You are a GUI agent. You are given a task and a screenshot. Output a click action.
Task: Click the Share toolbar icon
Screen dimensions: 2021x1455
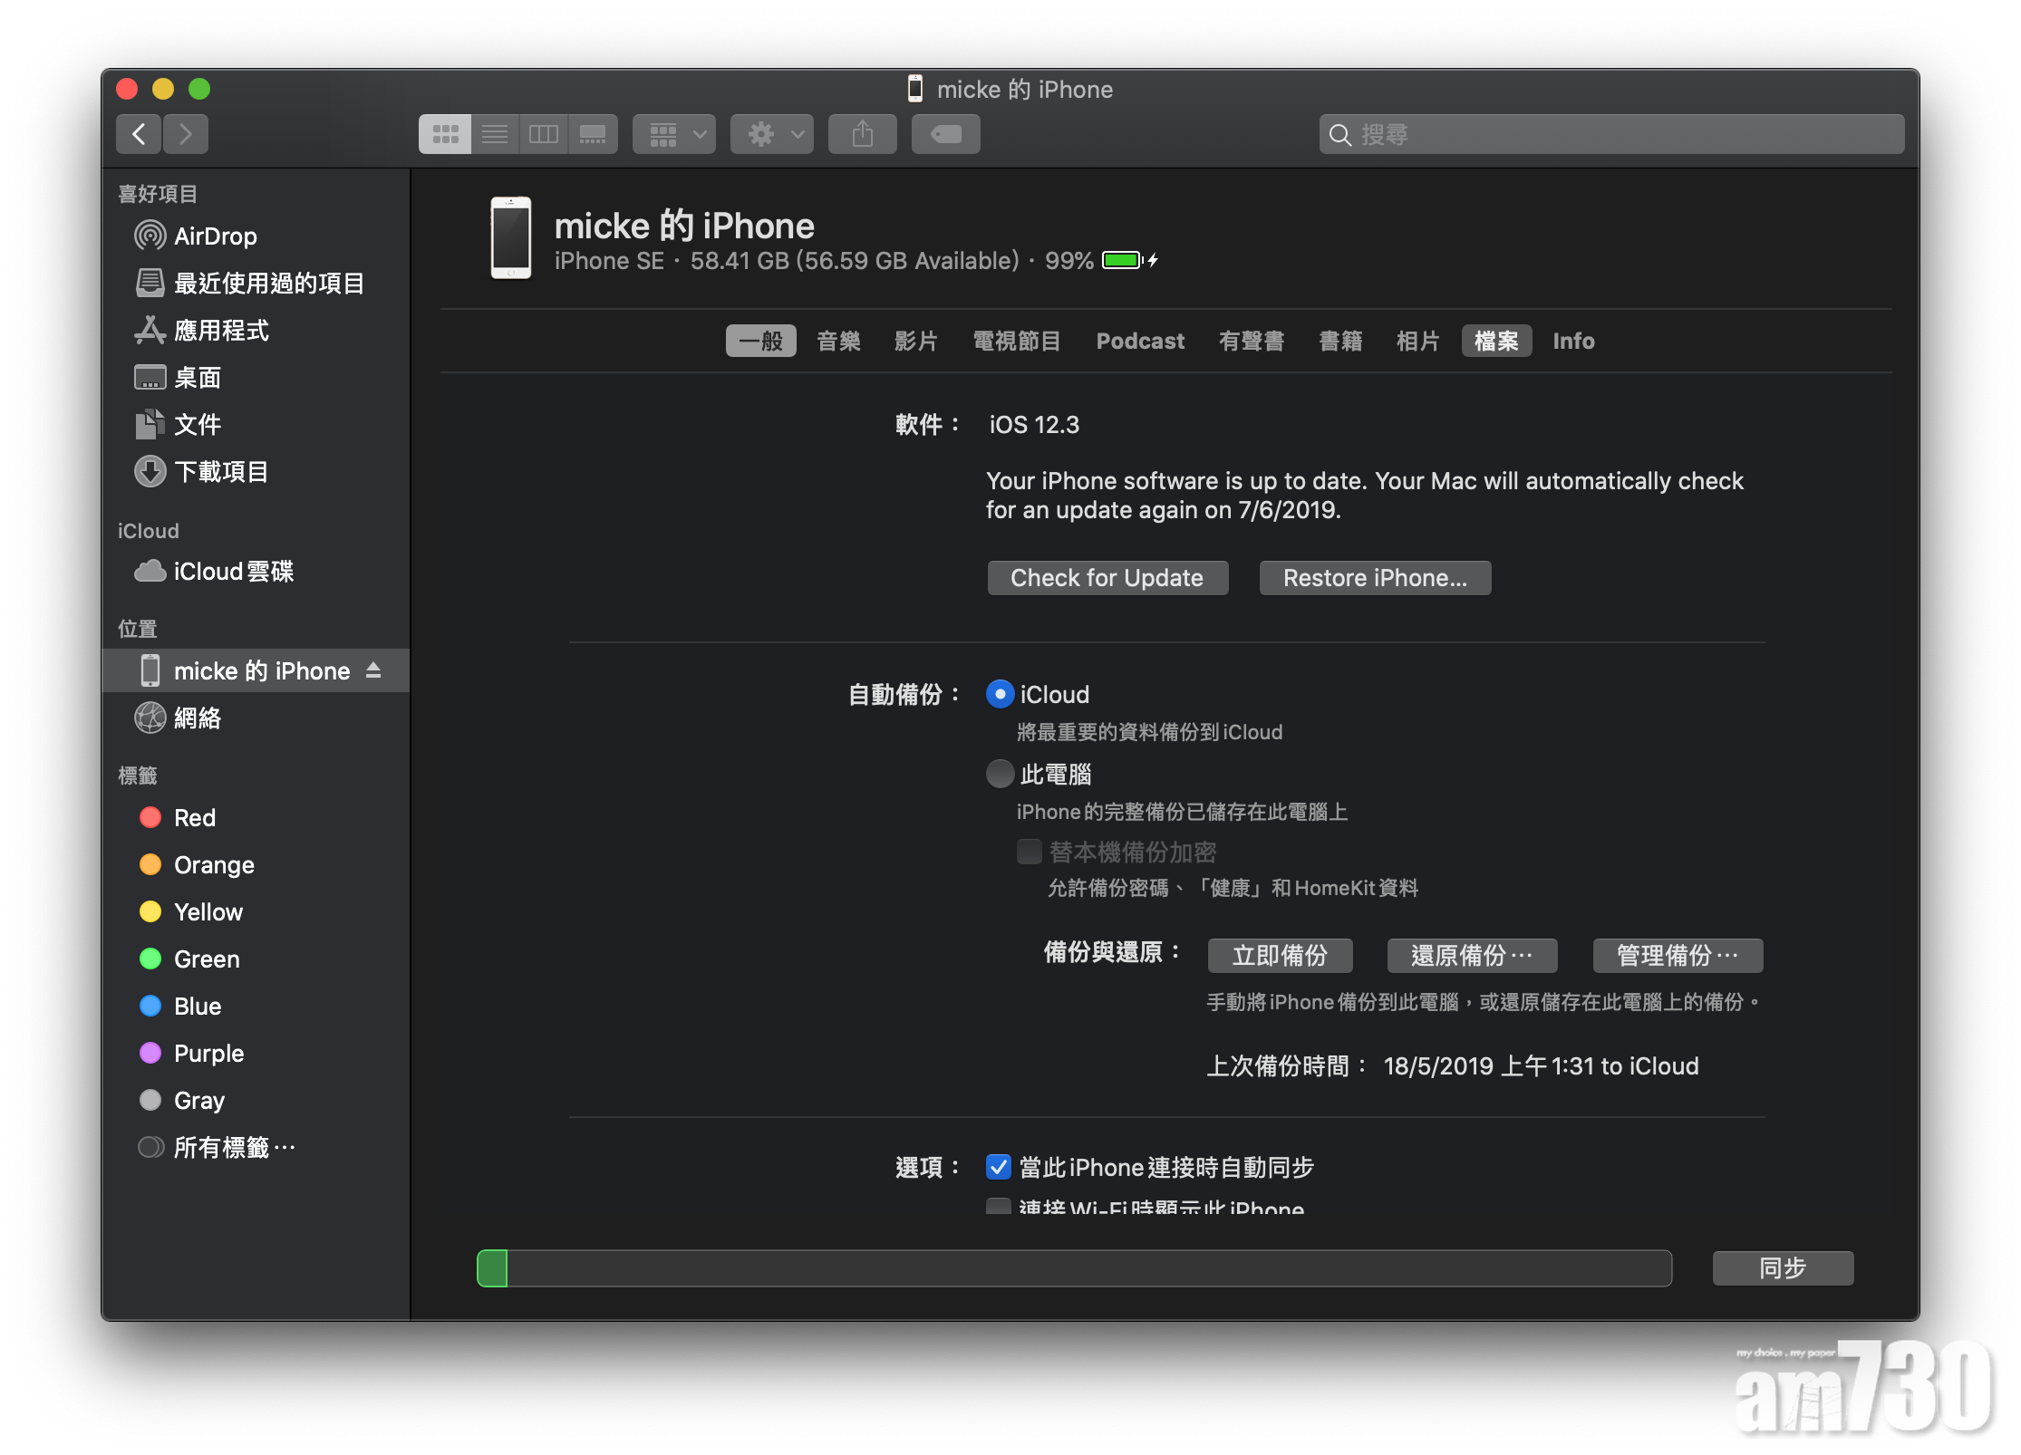[862, 135]
